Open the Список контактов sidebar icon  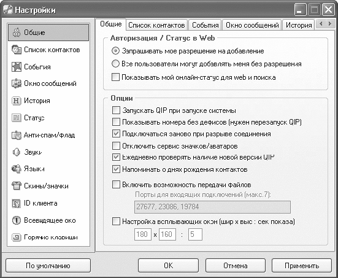tap(17, 50)
